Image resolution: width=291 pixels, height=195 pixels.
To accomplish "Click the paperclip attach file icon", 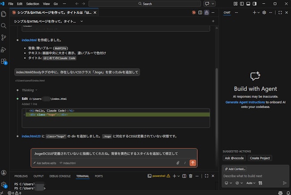I will [178, 163].
